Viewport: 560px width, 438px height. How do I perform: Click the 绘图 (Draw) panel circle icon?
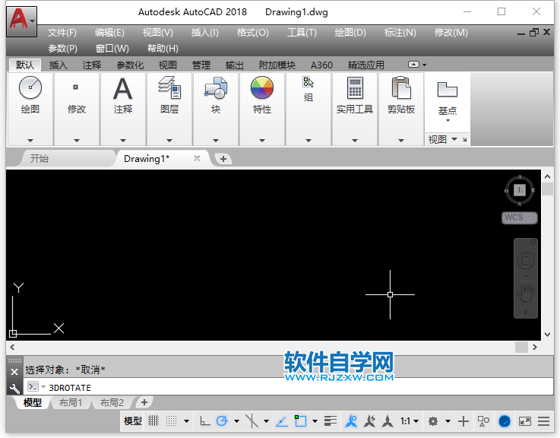[x=30, y=87]
